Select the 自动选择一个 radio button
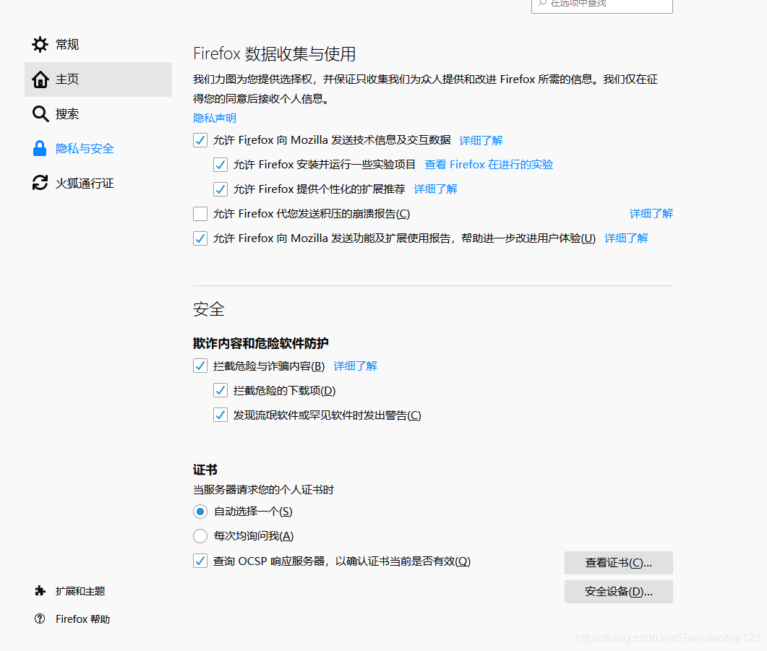 (x=200, y=512)
